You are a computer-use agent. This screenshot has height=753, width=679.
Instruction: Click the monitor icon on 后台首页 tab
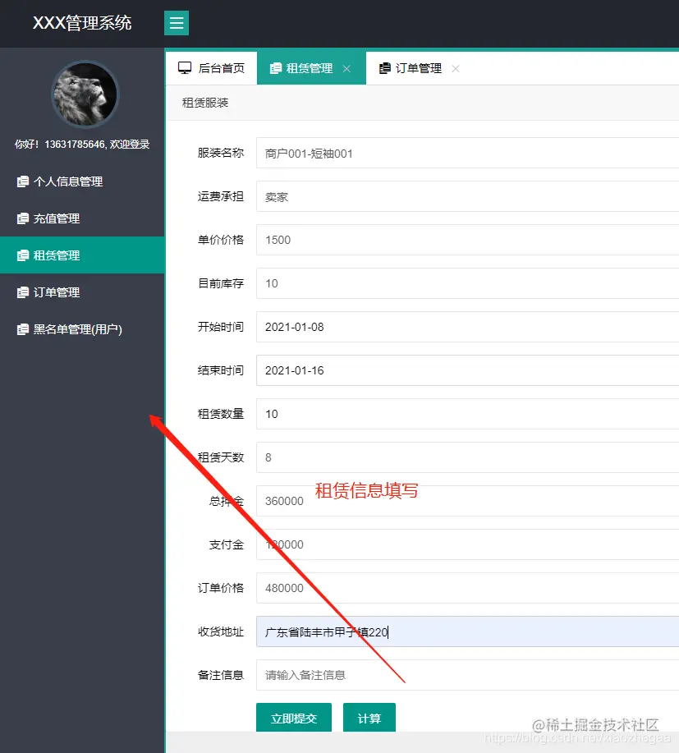[x=186, y=67]
